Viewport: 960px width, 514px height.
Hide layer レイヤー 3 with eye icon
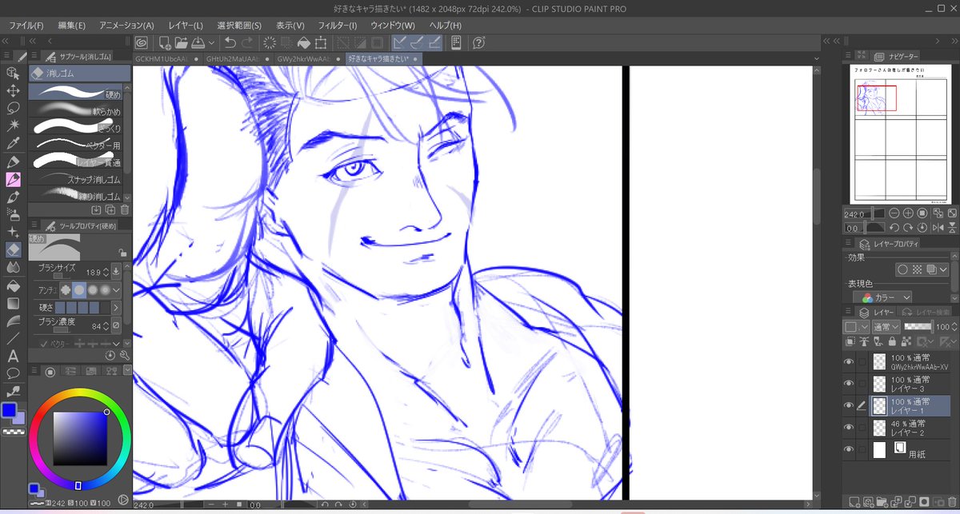point(849,384)
